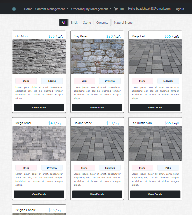Click the Driveway tag on Clay Pavers
Viewport: 192px width, 215px height.
click(110, 81)
